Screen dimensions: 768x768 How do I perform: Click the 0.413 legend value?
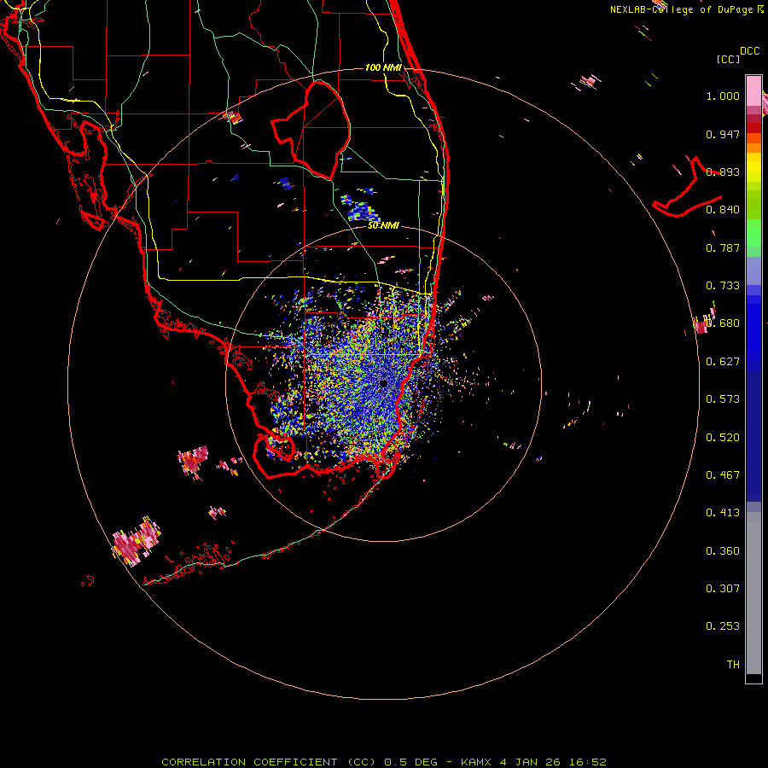(x=723, y=513)
